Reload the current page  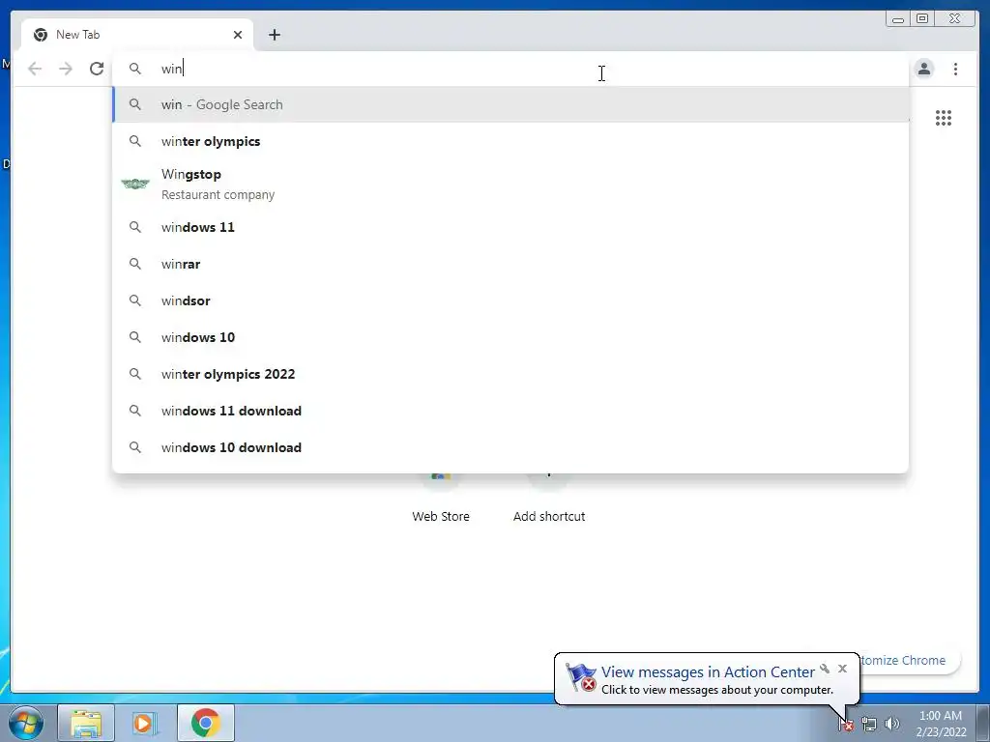[97, 69]
